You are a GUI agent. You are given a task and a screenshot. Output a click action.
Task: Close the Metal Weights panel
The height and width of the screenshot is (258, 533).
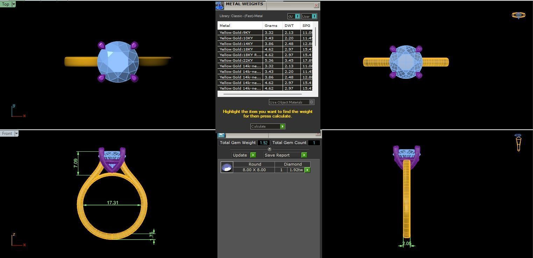click(x=316, y=5)
